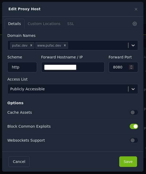
Task: Turn on Websockets Support
Action: [x=134, y=140]
